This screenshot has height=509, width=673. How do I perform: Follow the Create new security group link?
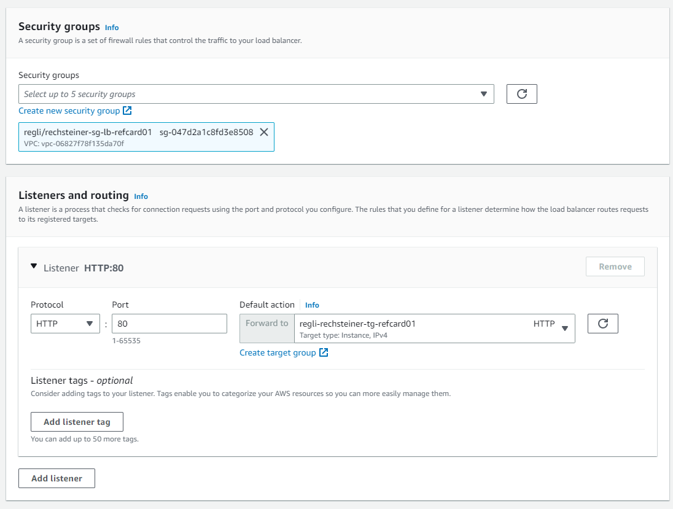point(69,111)
